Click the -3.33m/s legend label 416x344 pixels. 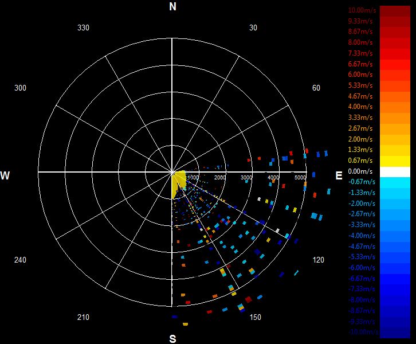(x=362, y=225)
